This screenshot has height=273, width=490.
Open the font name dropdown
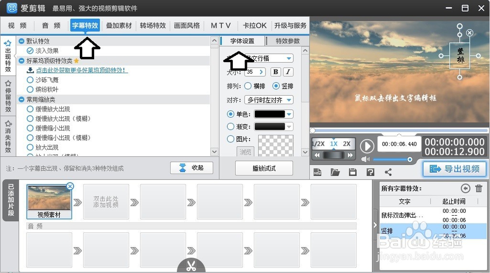289,58
